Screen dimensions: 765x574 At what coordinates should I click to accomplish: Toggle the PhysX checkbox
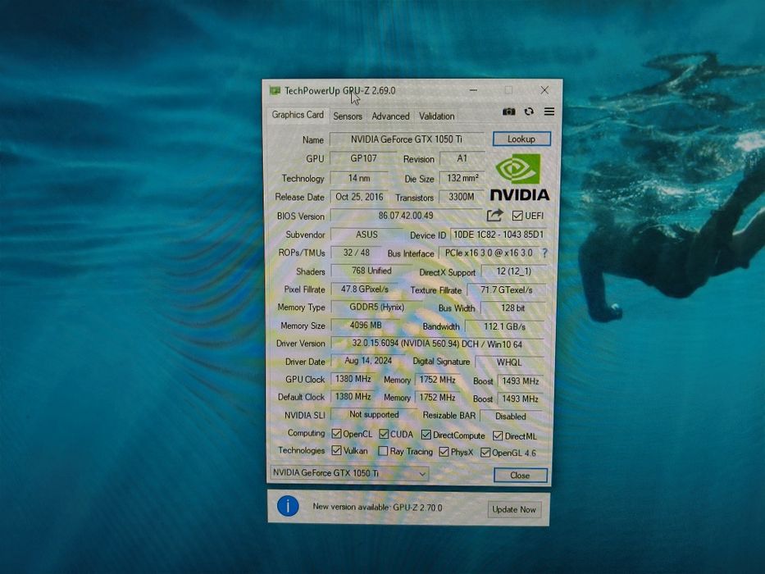[x=444, y=452]
